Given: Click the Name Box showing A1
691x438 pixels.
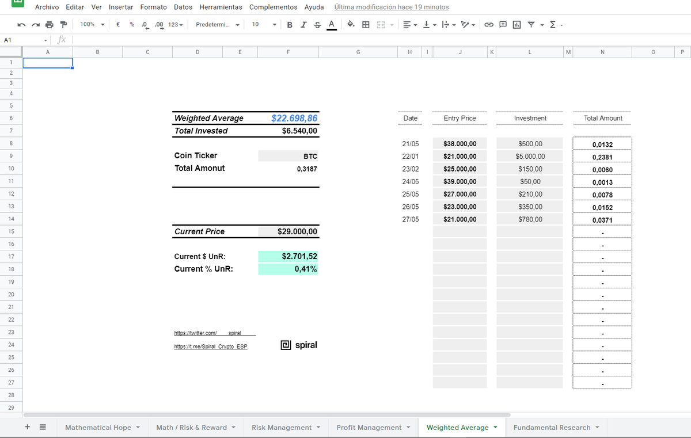Looking at the screenshot, I should [26, 40].
